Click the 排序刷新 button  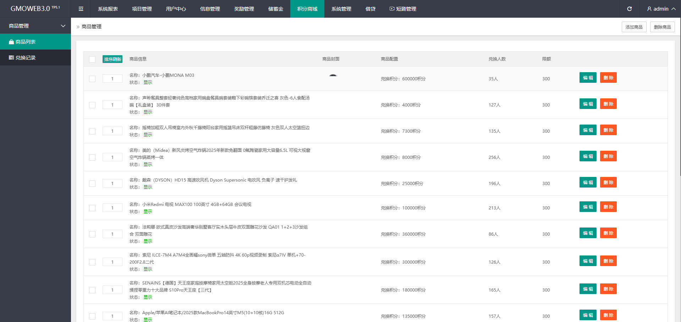tap(112, 59)
